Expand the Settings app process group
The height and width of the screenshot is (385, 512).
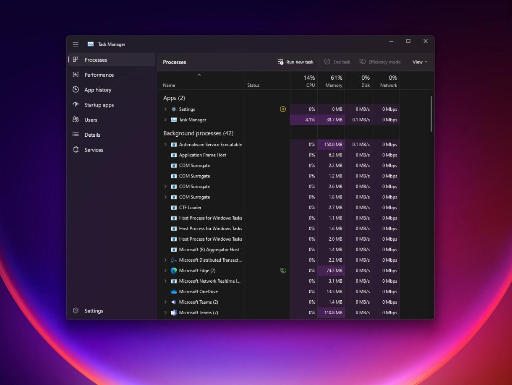coord(165,109)
